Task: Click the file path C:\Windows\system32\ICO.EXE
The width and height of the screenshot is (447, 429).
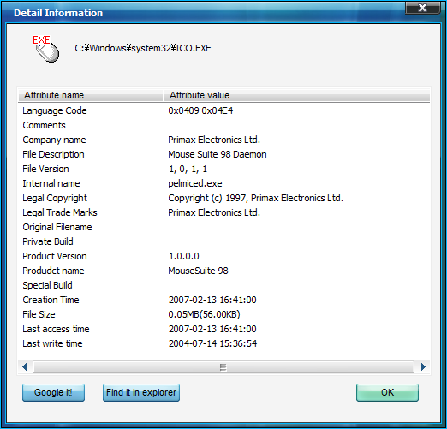Action: pos(143,48)
